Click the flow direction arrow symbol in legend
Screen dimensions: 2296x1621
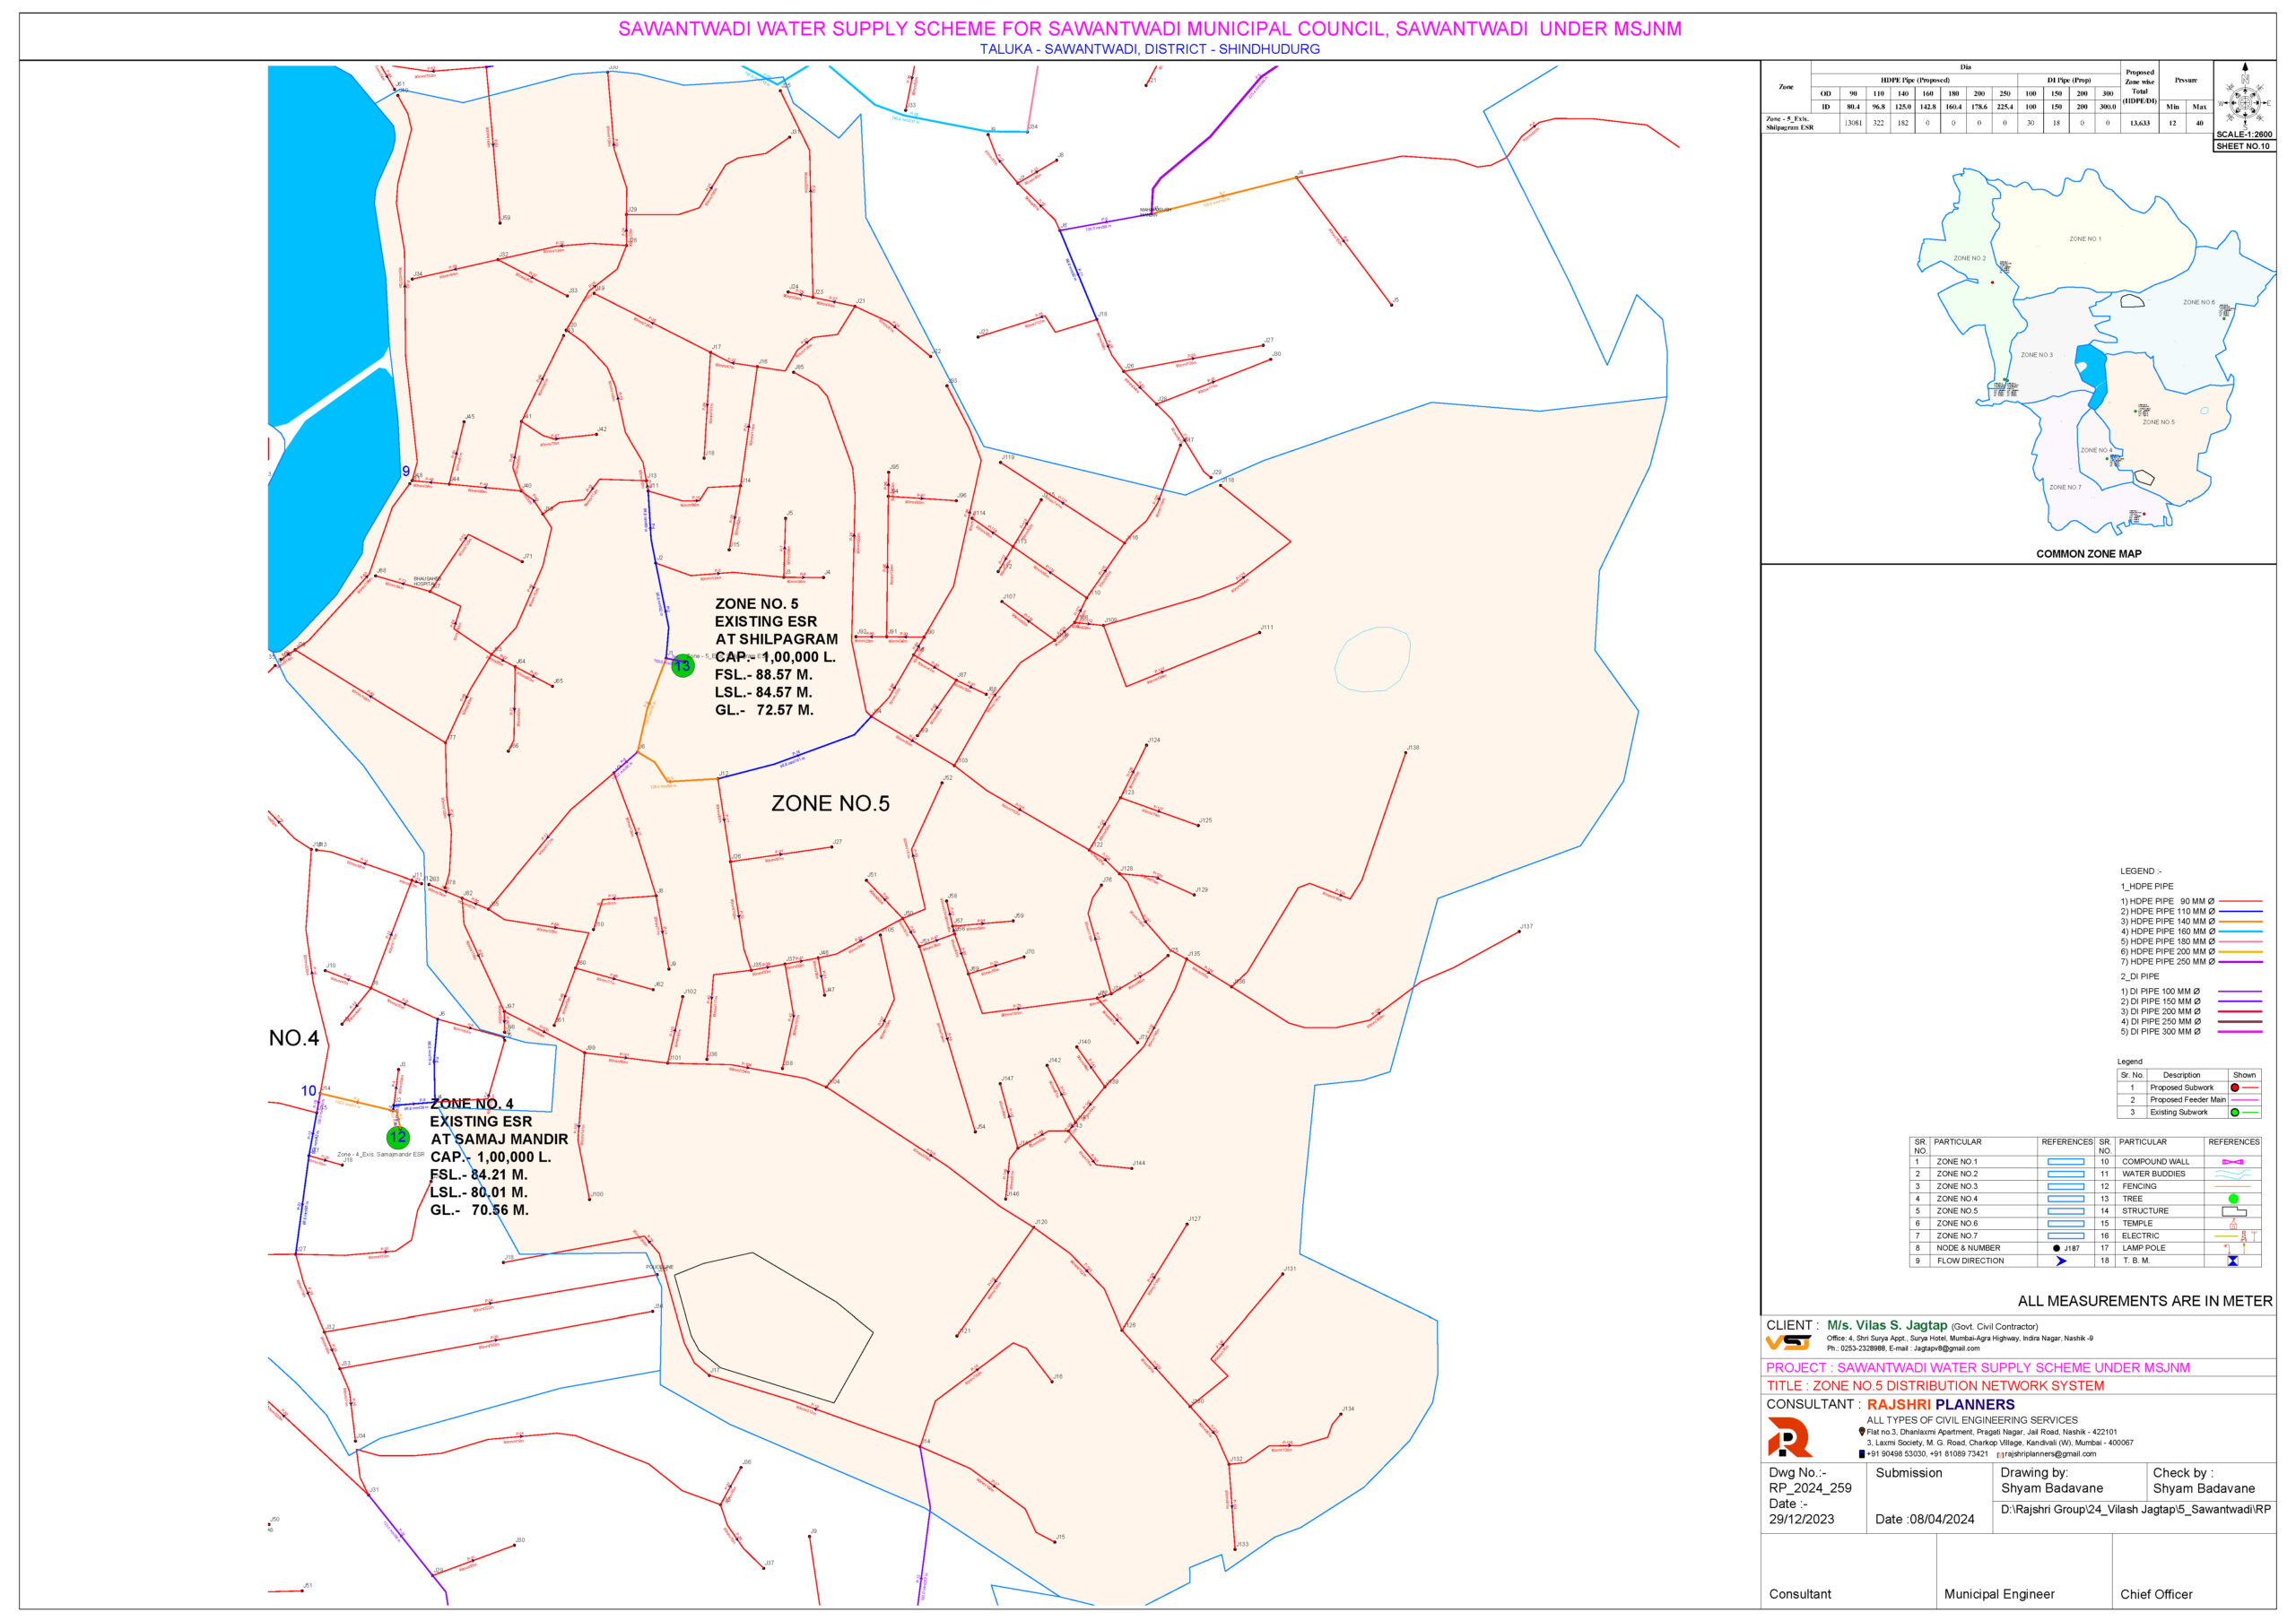coord(2061,1261)
